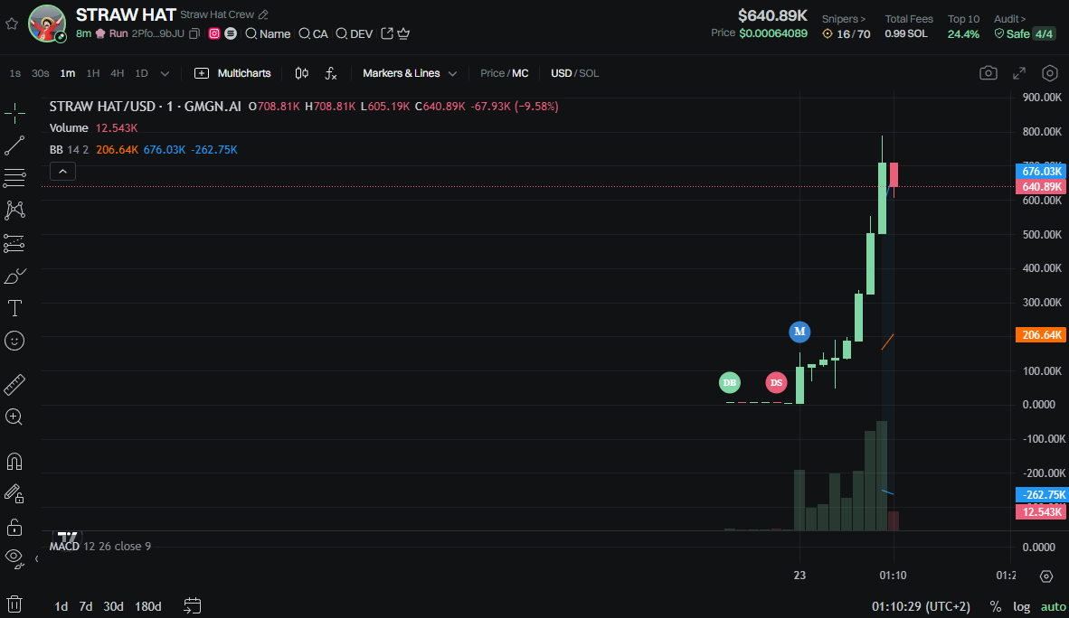
Task: Toggle log scale mode
Action: pyautogui.click(x=1021, y=606)
